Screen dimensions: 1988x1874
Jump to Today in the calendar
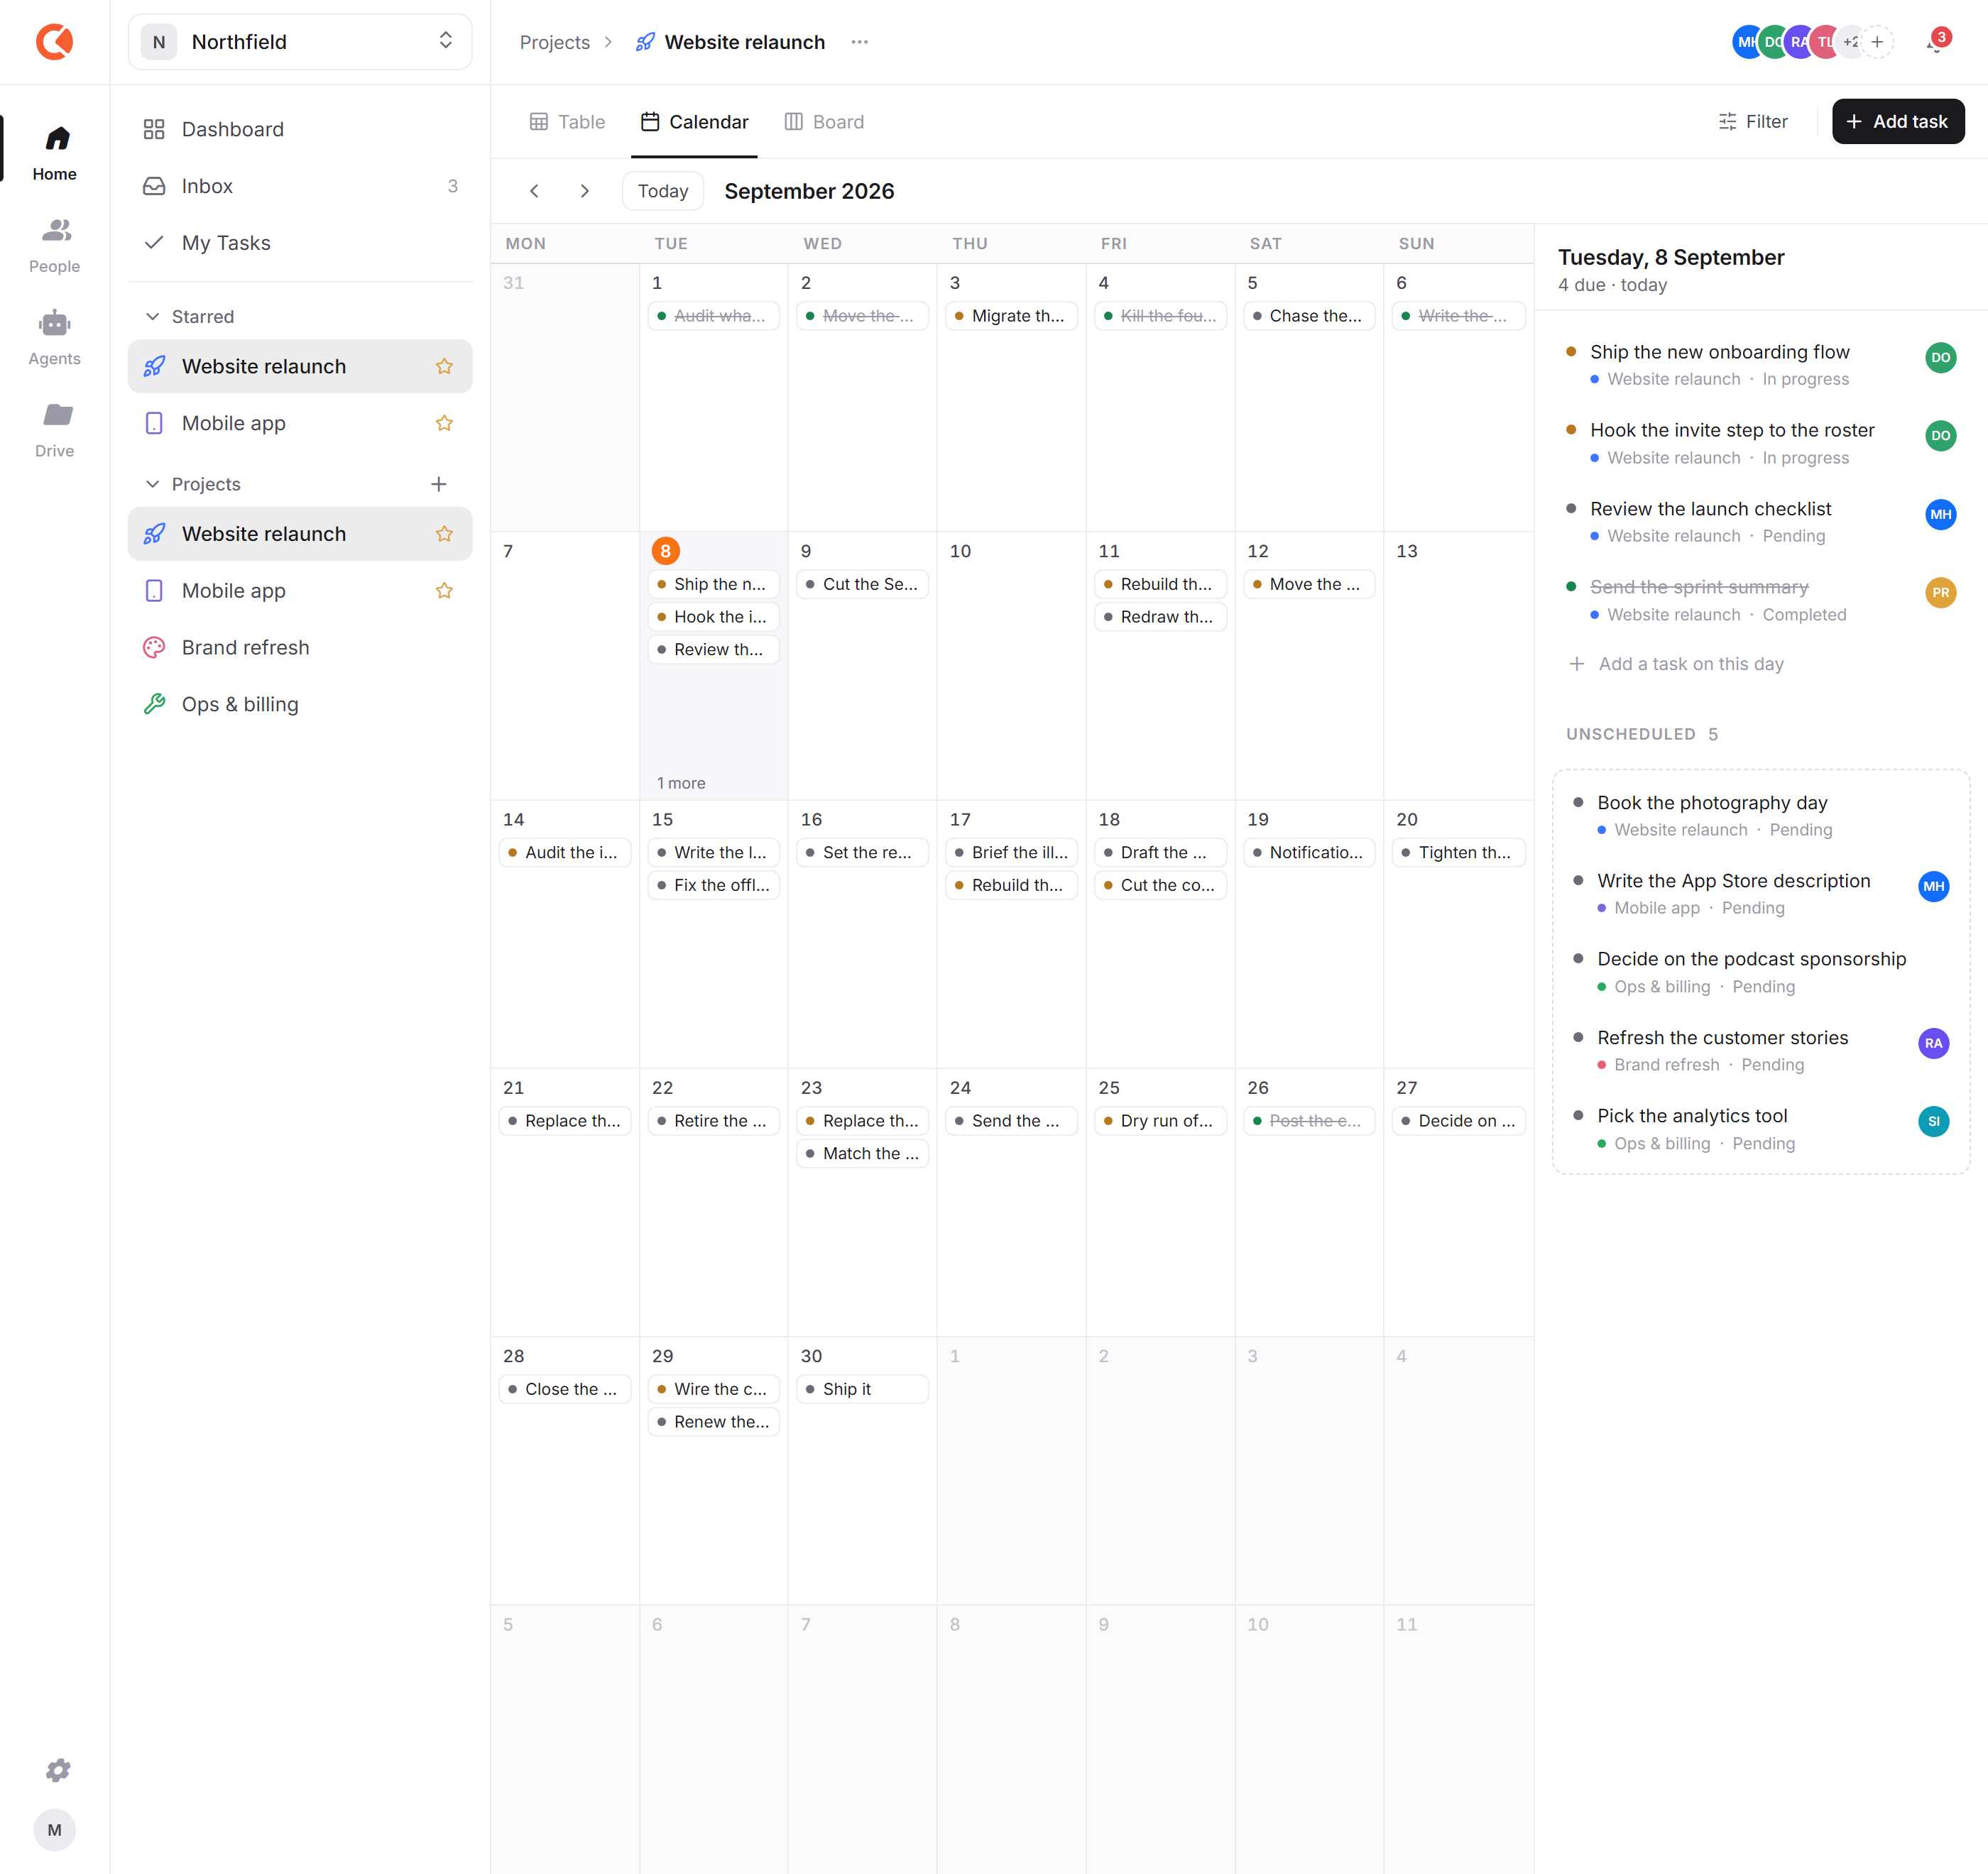click(x=662, y=191)
